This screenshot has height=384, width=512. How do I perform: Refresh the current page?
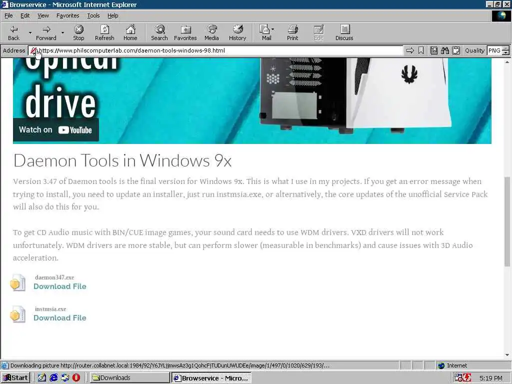click(104, 32)
